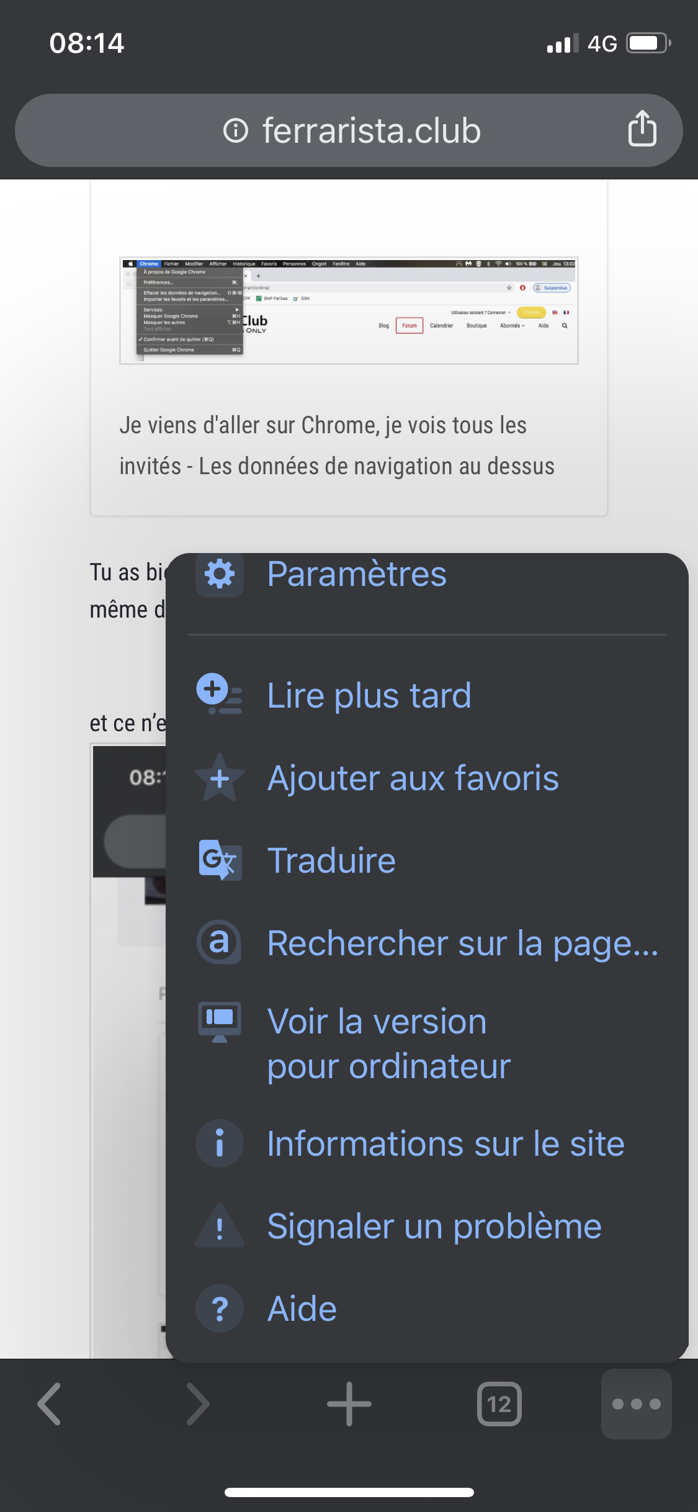Viewport: 698px width, 1512px height.
Task: Select Rechercher sur la page menu entry
Action: point(462,943)
